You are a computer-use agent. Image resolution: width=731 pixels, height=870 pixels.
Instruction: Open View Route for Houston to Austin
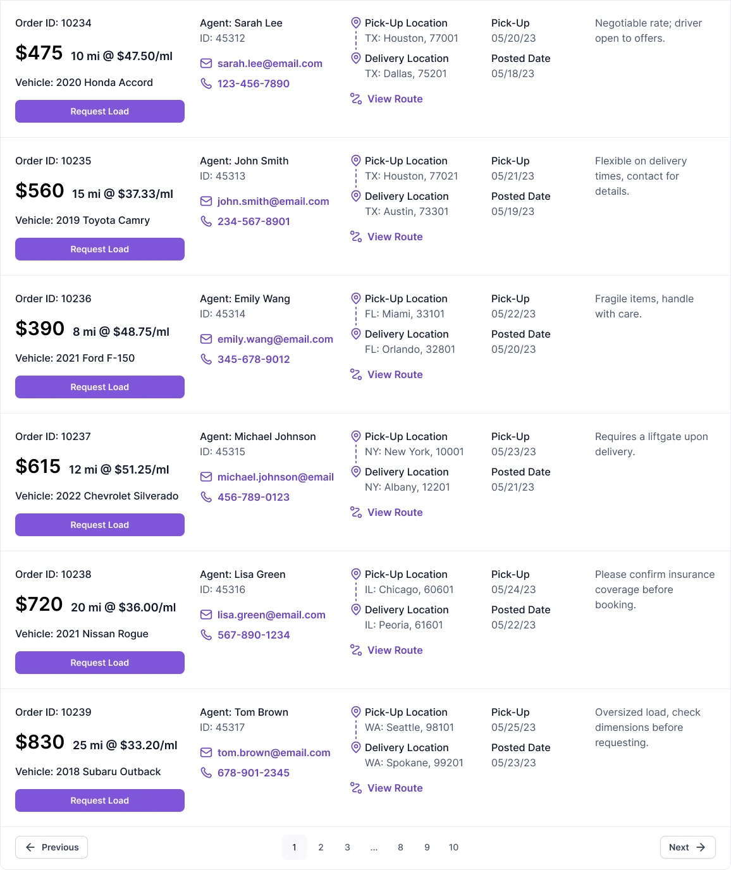pyautogui.click(x=395, y=236)
